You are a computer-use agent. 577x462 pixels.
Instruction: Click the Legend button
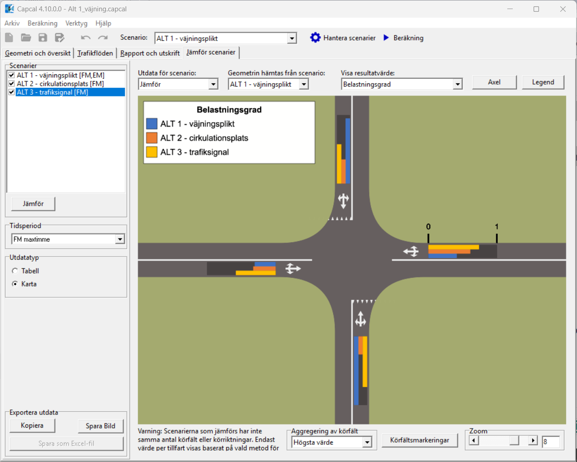543,82
